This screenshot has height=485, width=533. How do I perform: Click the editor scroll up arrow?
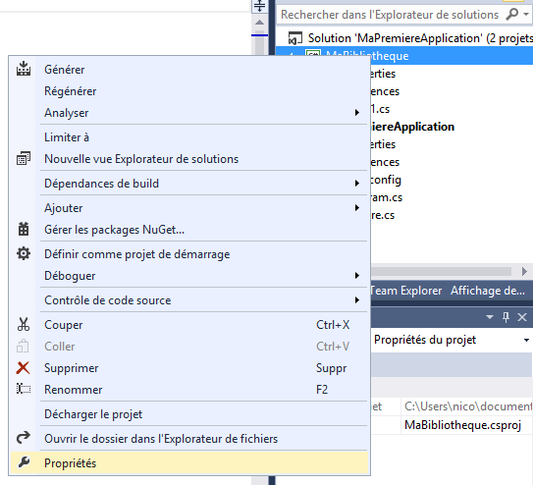click(259, 23)
